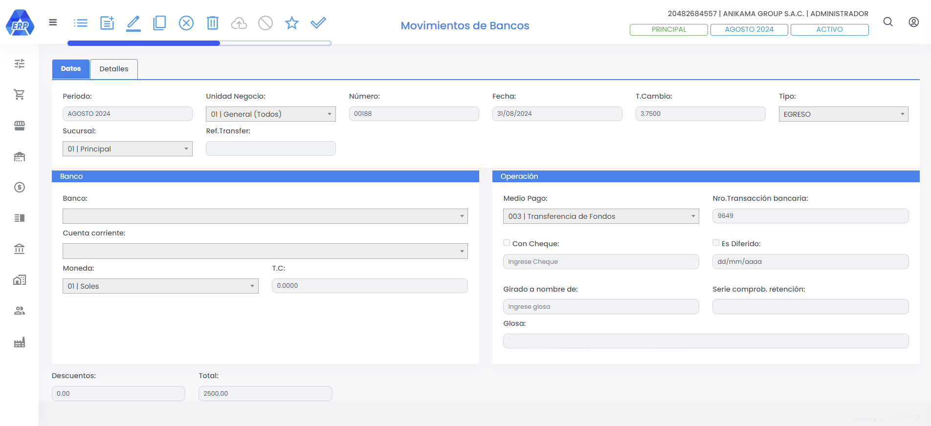Viewport: 931px width, 426px height.
Task: Click the T.Cambio field 3.7500
Action: (x=701, y=114)
